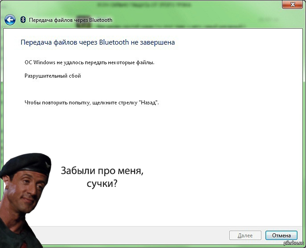Click the instruction 'Чтобы повторить попытку, щелкните стрелку "Назад".'
This screenshot has height=248, width=306.
click(x=91, y=103)
